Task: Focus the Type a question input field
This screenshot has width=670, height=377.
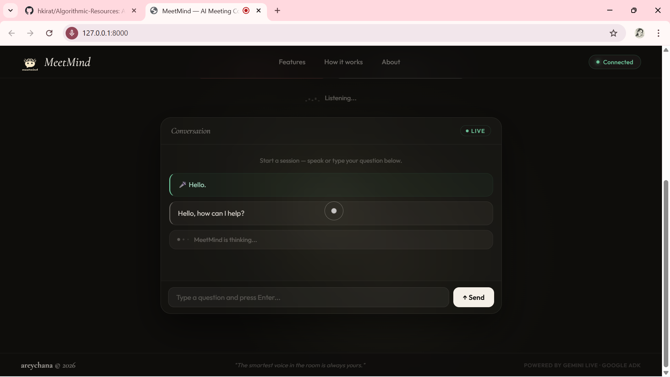Action: (x=308, y=297)
